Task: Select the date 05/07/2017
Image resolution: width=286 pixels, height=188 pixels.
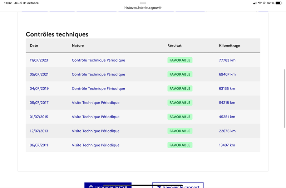Action: click(x=39, y=103)
